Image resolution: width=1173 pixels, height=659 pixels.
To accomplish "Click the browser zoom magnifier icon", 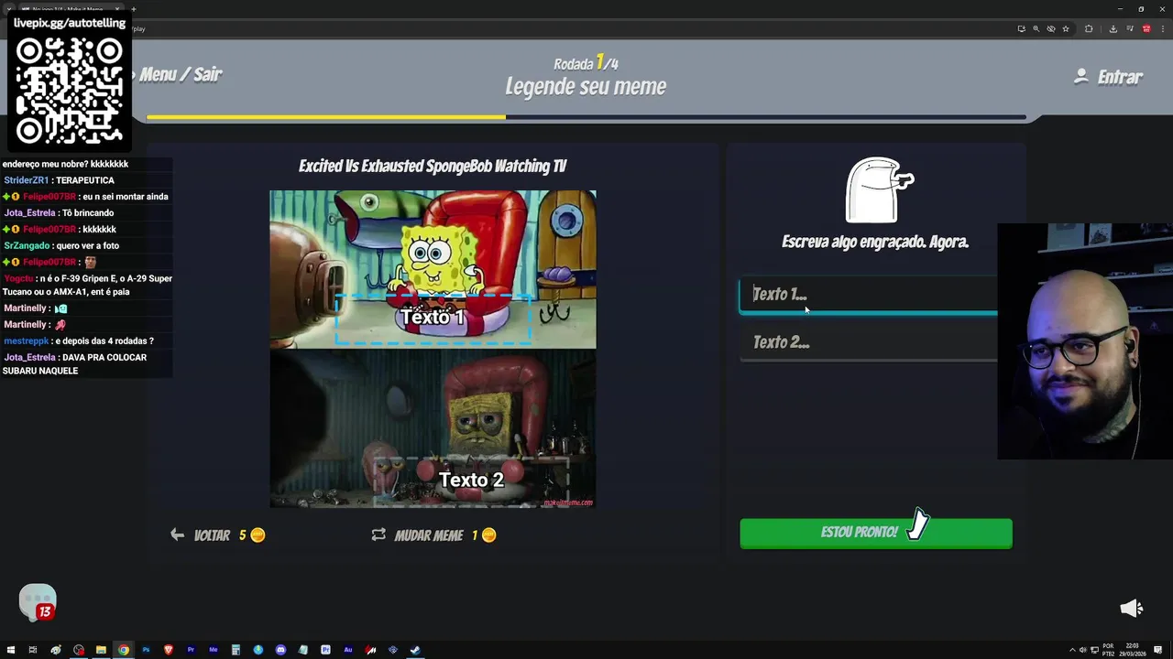I will (x=1036, y=28).
